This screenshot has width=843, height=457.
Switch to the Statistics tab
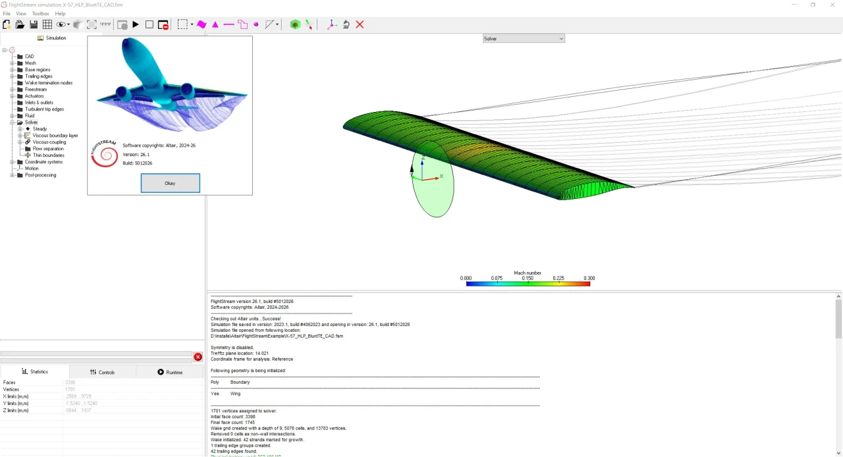(35, 372)
